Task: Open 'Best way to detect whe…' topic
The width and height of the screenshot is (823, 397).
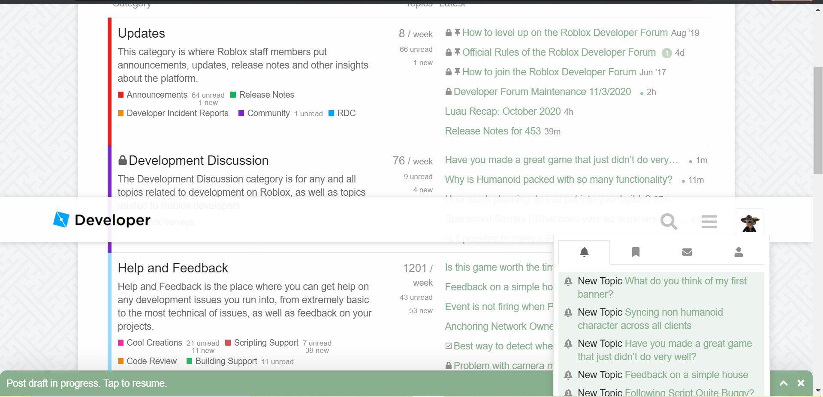Action: tap(503, 346)
